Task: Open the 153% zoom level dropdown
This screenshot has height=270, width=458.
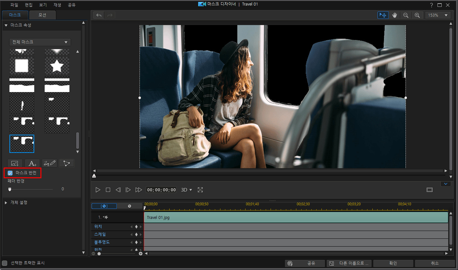Action: coord(437,15)
